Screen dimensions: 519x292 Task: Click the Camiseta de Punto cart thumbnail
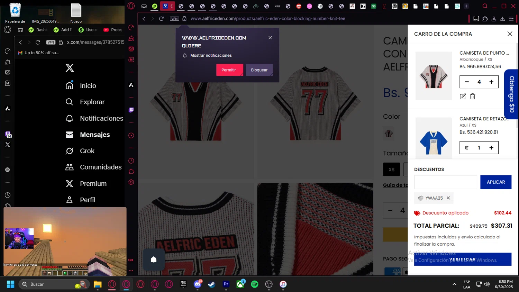(434, 76)
